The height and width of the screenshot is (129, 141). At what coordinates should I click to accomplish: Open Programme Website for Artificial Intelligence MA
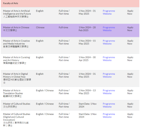pyautogui.click(x=109, y=12)
